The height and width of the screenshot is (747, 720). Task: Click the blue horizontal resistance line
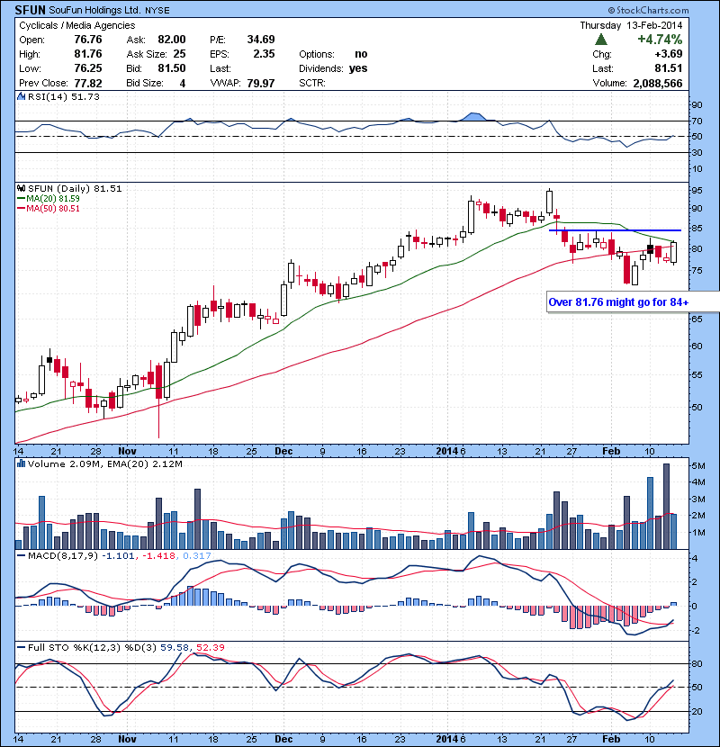(616, 230)
